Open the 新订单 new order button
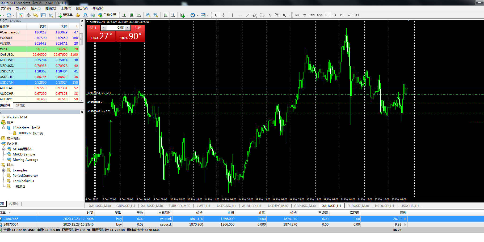Image resolution: width=484 pixels, height=242 pixels. [65, 15]
